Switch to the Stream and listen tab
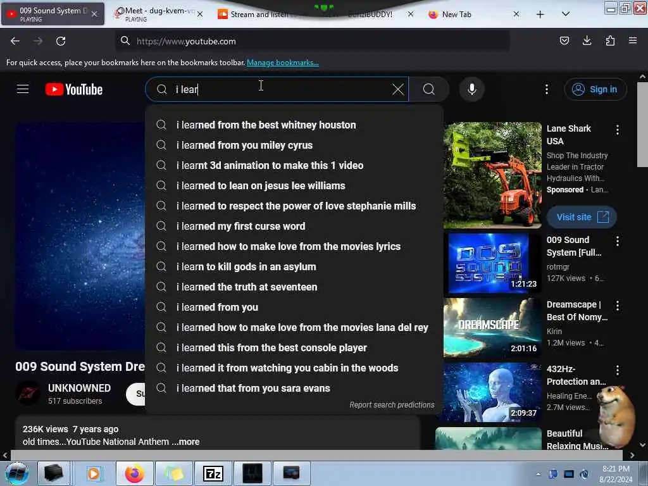The height and width of the screenshot is (486, 648). (259, 14)
